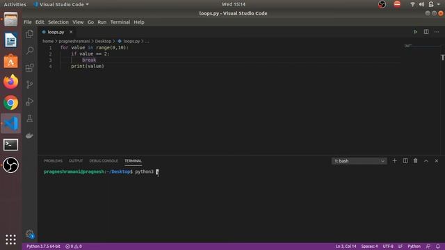Place cursor on print(value) line

pyautogui.click(x=88, y=66)
